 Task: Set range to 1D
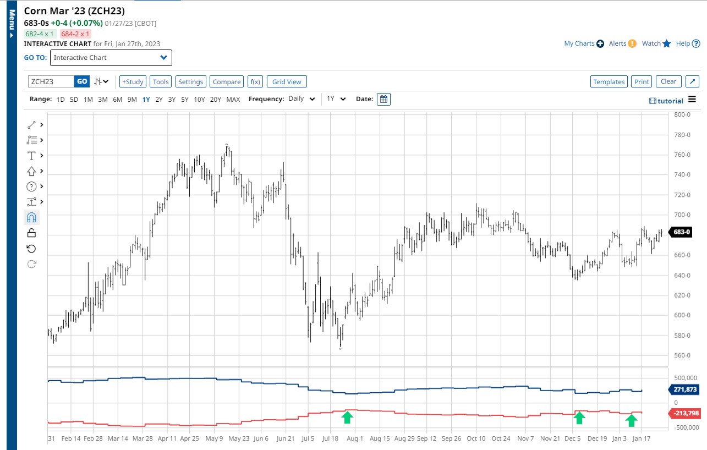coord(61,100)
